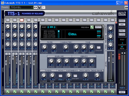The width and height of the screenshot is (129, 96).
Task: Click the LEVEL fader in the edit panel
Action: [109, 59]
